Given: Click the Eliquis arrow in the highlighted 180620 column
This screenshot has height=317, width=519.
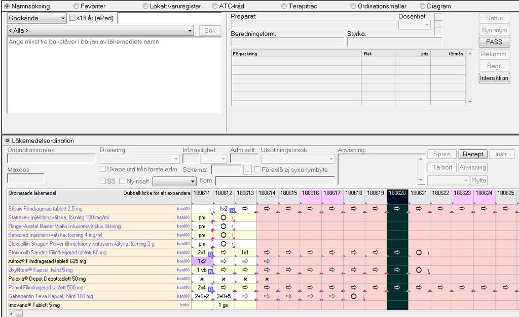Looking at the screenshot, I should (x=397, y=209).
